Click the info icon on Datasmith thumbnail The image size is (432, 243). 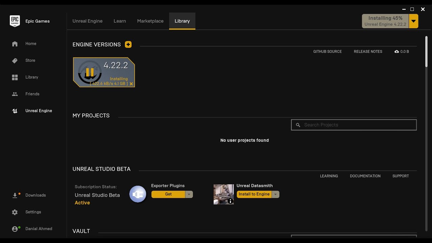coord(231,201)
